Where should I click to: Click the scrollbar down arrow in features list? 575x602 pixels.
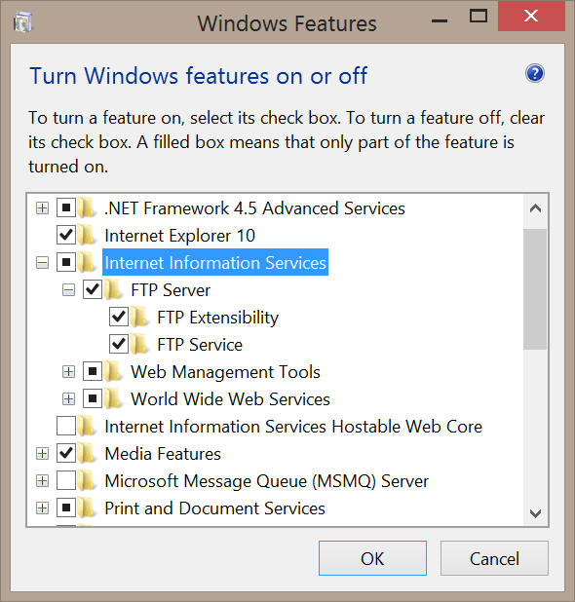coord(535,513)
